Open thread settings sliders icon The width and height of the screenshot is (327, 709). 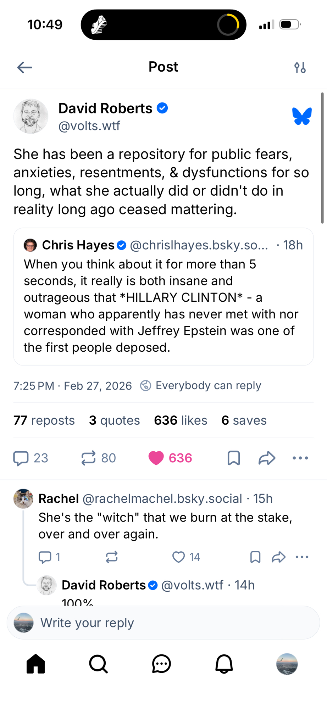[300, 67]
